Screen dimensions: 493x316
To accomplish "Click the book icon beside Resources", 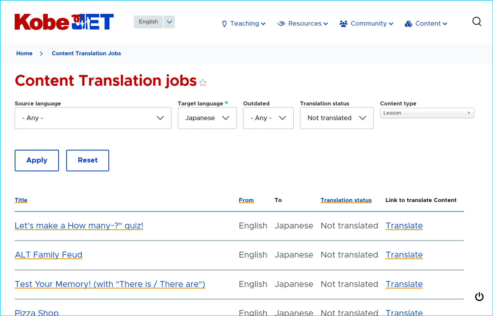I will [x=281, y=24].
